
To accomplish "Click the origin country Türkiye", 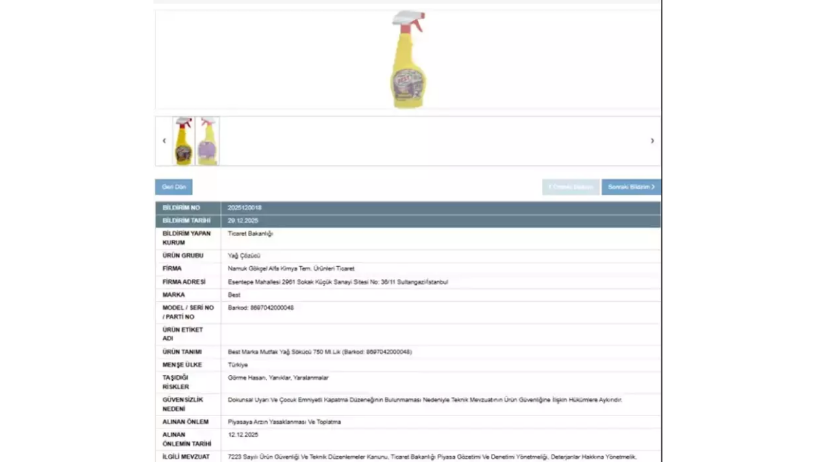I will pos(238,365).
